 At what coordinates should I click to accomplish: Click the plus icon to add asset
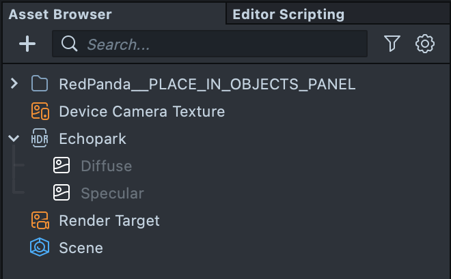[x=27, y=44]
